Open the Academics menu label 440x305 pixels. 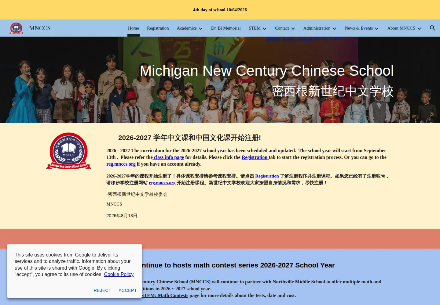(187, 28)
